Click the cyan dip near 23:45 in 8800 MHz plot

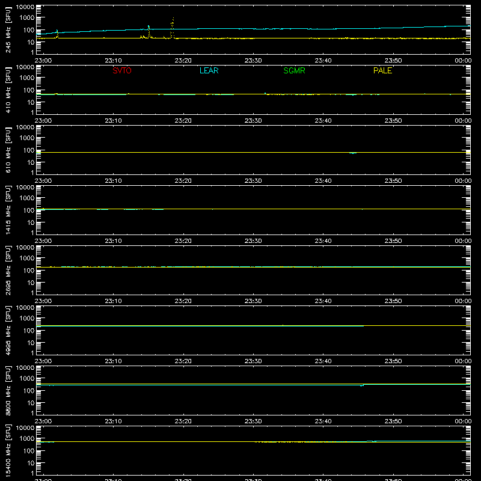tap(362, 385)
